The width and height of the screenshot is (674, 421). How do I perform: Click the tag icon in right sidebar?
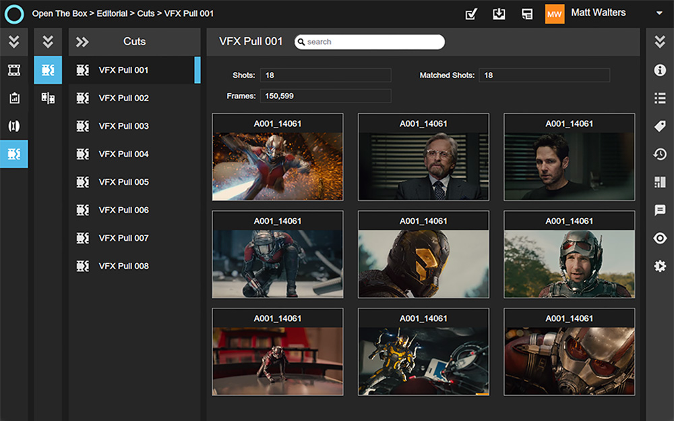pos(660,126)
